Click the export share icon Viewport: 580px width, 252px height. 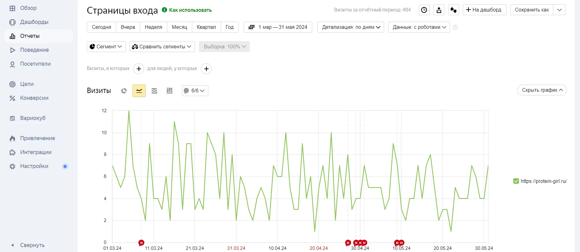(x=439, y=10)
